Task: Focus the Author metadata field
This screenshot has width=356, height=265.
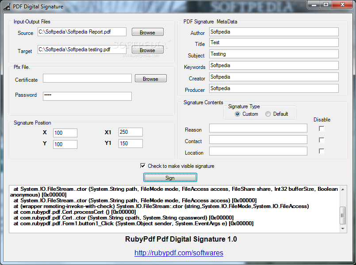Action: coord(274,32)
